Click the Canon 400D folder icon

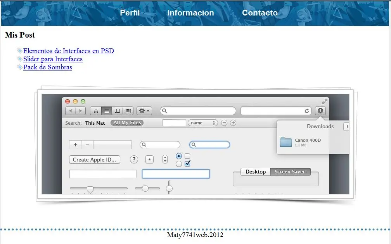286,142
